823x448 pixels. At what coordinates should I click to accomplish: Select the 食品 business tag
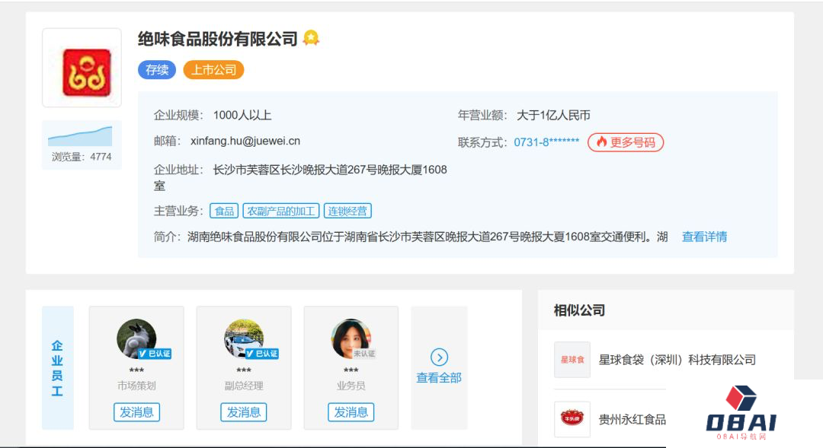[x=224, y=211]
